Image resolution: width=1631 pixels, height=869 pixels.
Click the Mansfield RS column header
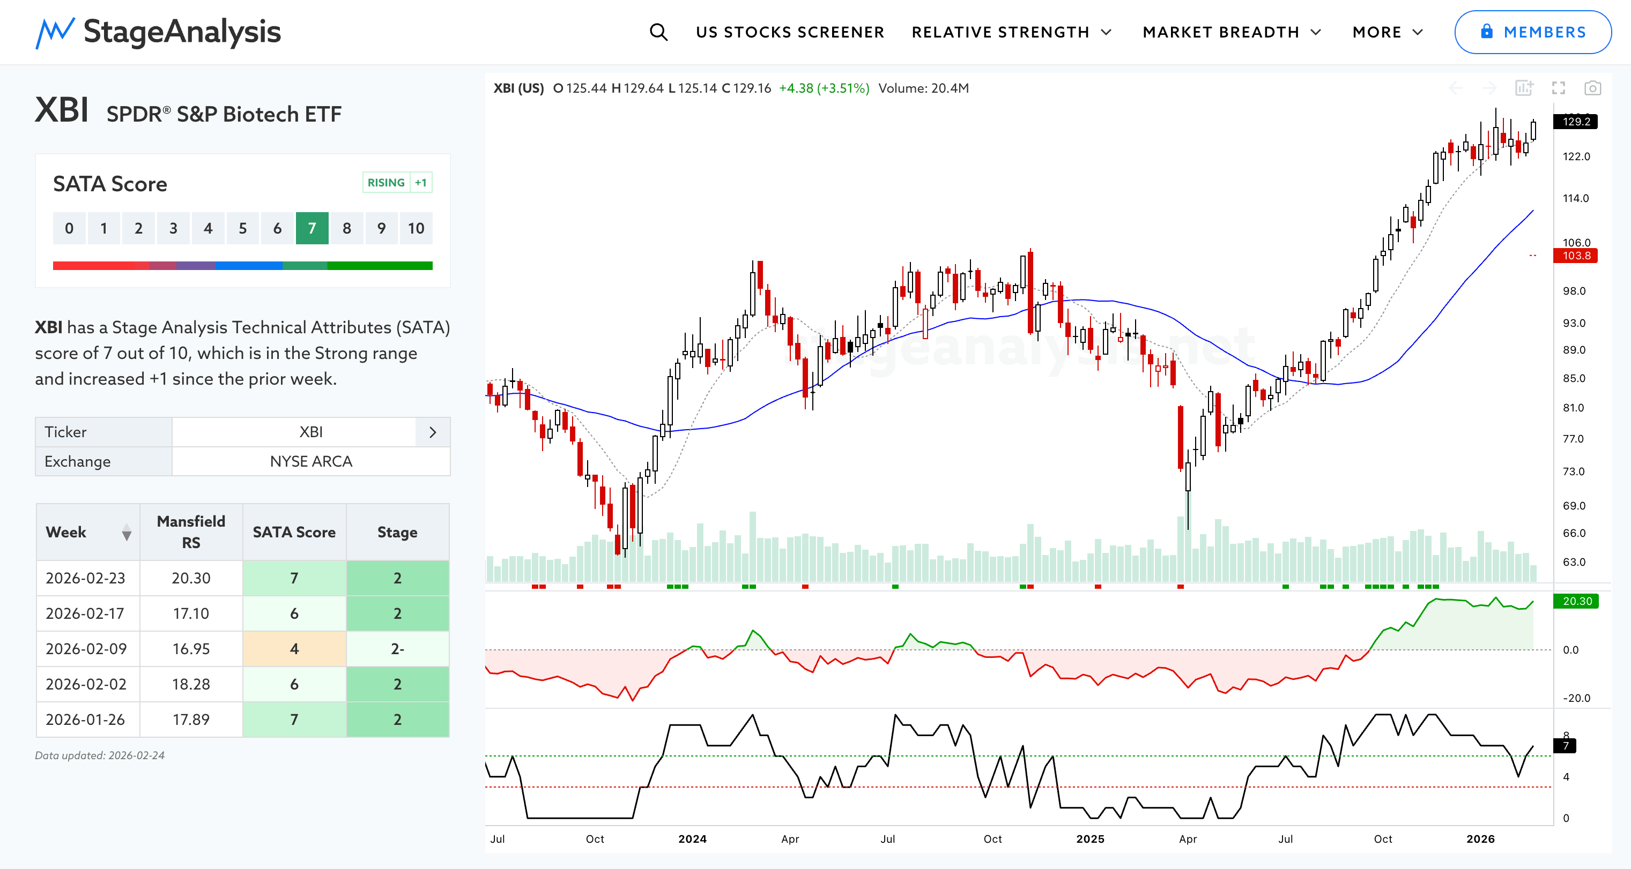tap(190, 532)
